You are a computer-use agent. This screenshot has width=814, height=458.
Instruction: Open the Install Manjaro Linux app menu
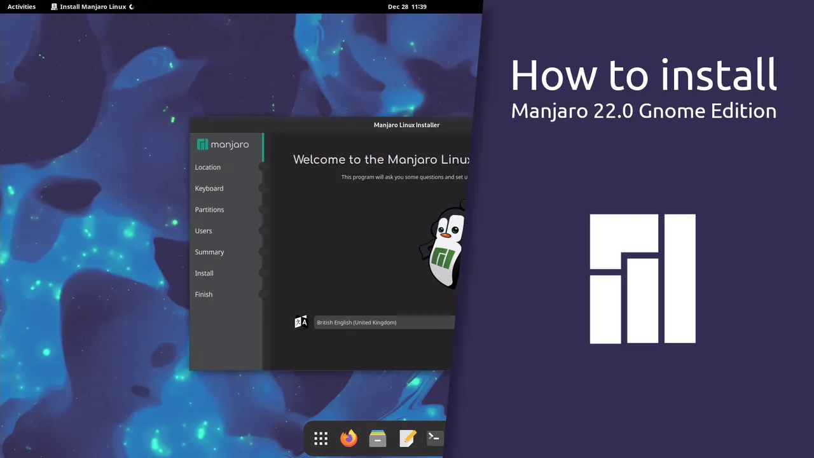[93, 7]
